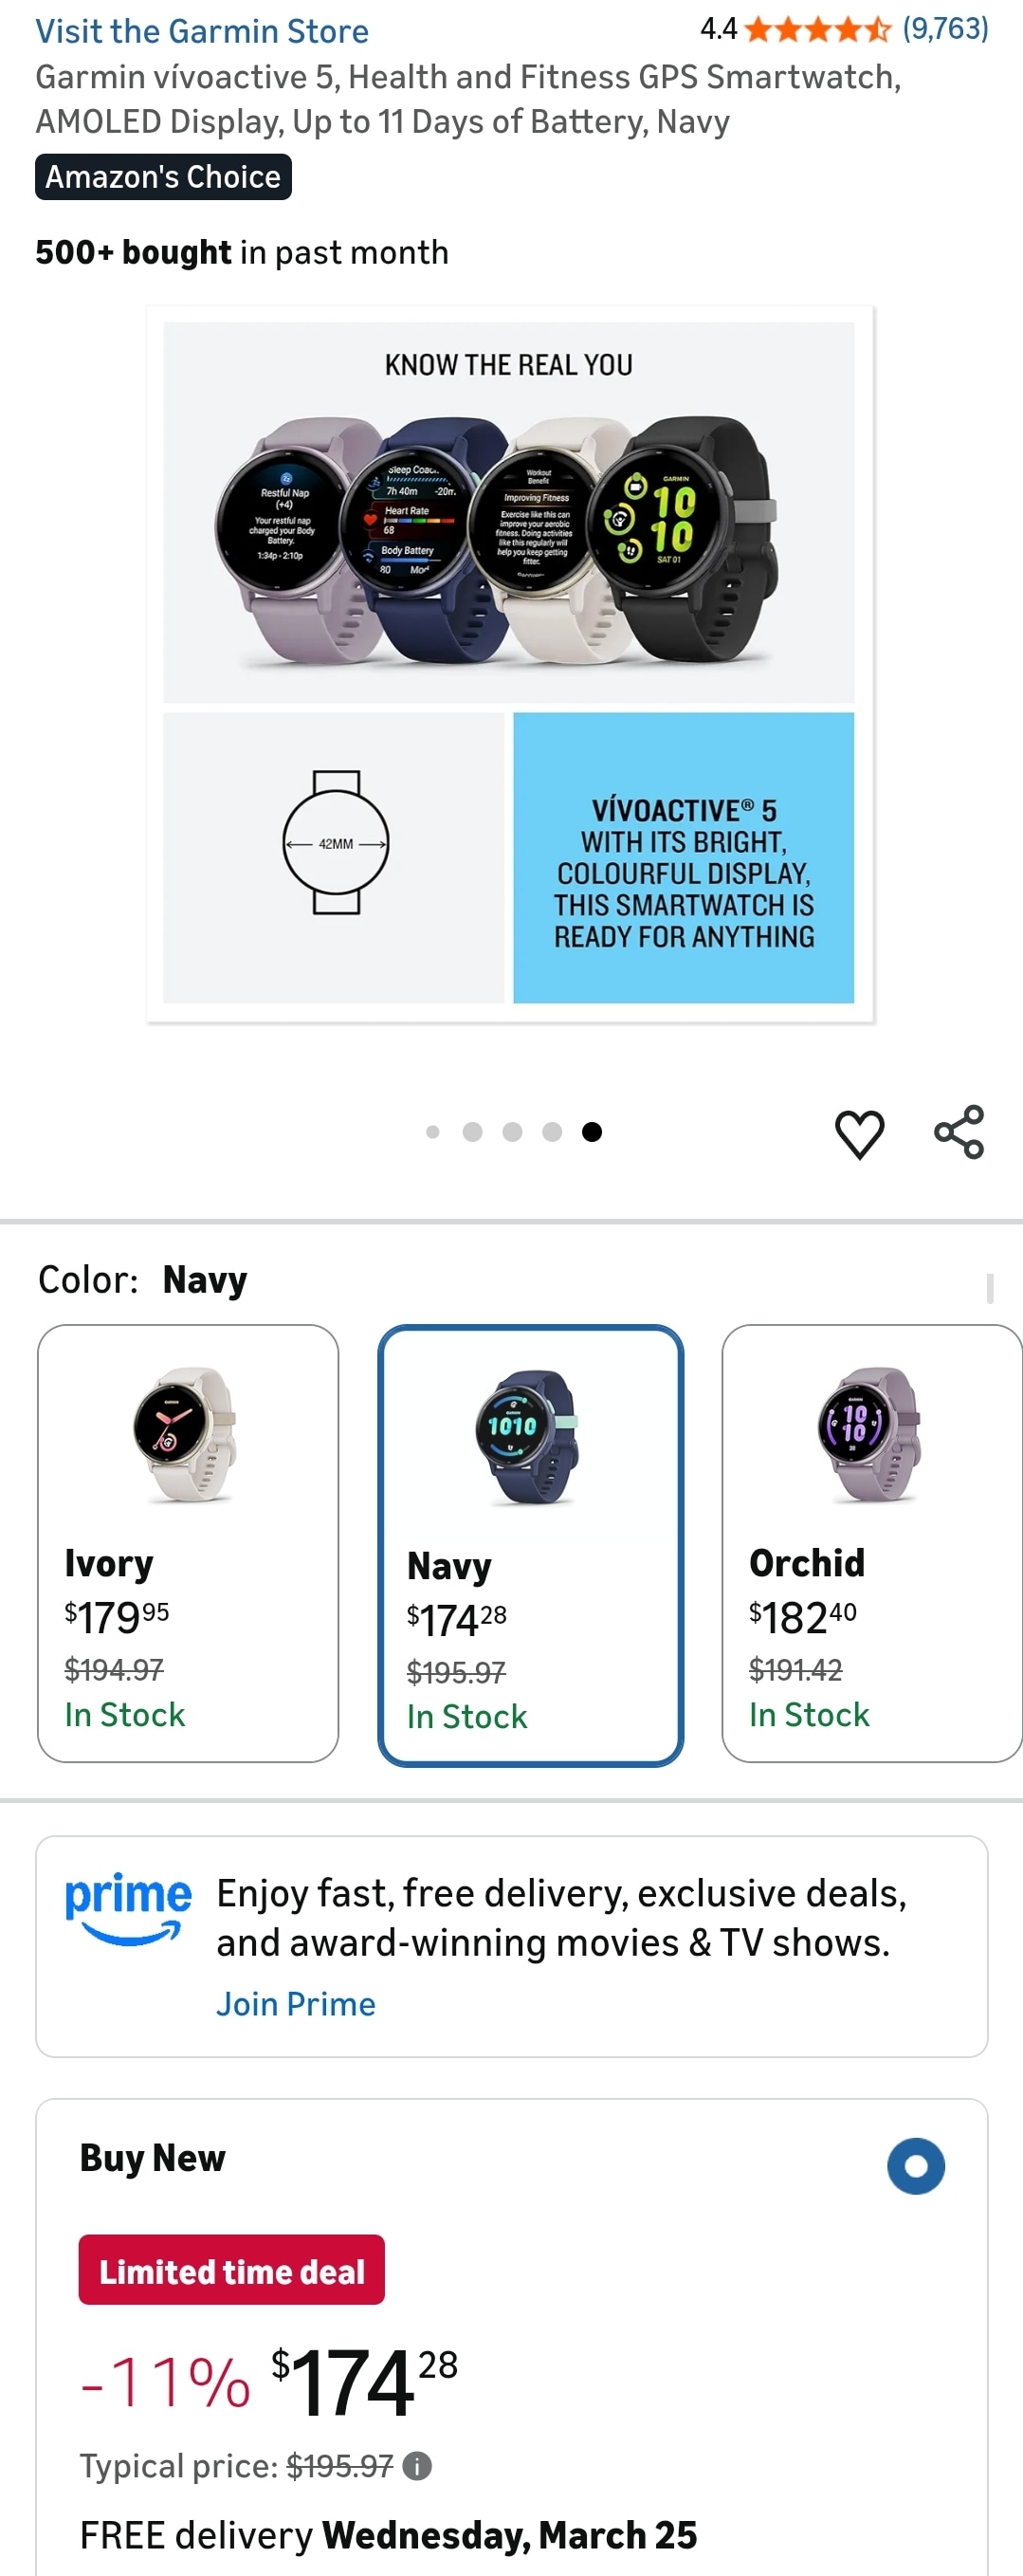Go to the second carousel image dot

tap(473, 1132)
